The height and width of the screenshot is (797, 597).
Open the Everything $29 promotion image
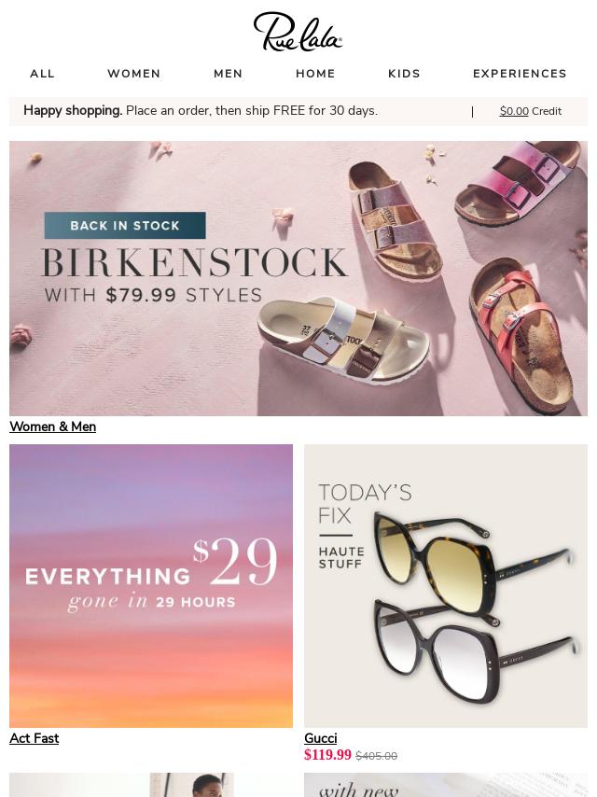point(151,586)
